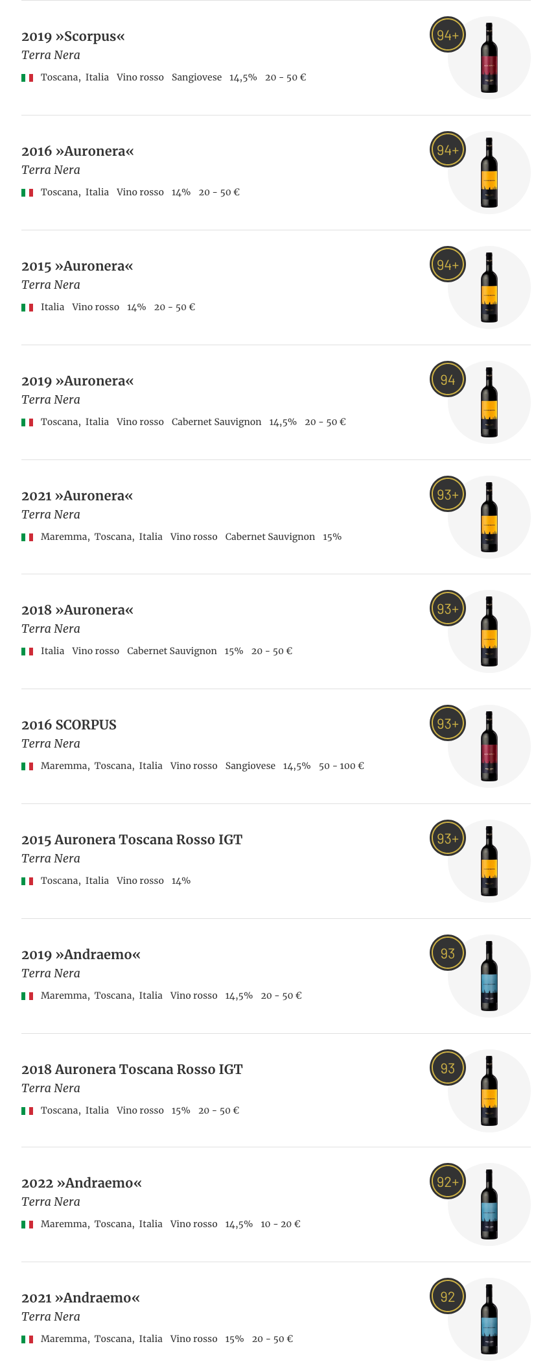
Task: Click the 2019 Scorpus red-label bottle image
Action: click(489, 58)
